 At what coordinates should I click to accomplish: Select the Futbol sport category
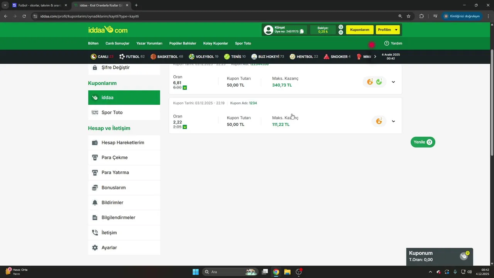132,57
